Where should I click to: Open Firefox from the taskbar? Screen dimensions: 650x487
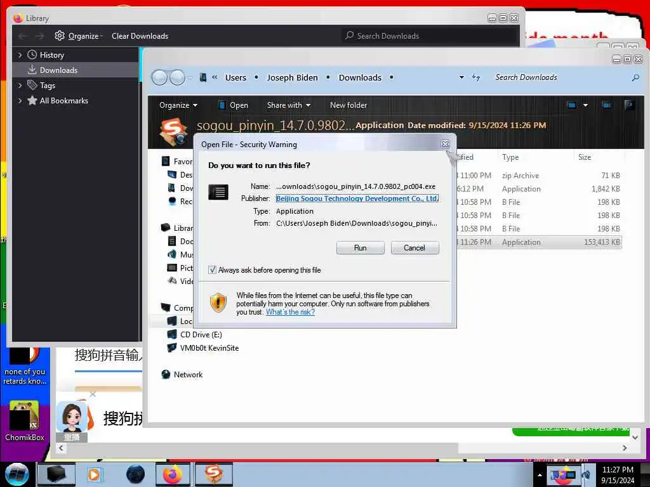pos(173,474)
